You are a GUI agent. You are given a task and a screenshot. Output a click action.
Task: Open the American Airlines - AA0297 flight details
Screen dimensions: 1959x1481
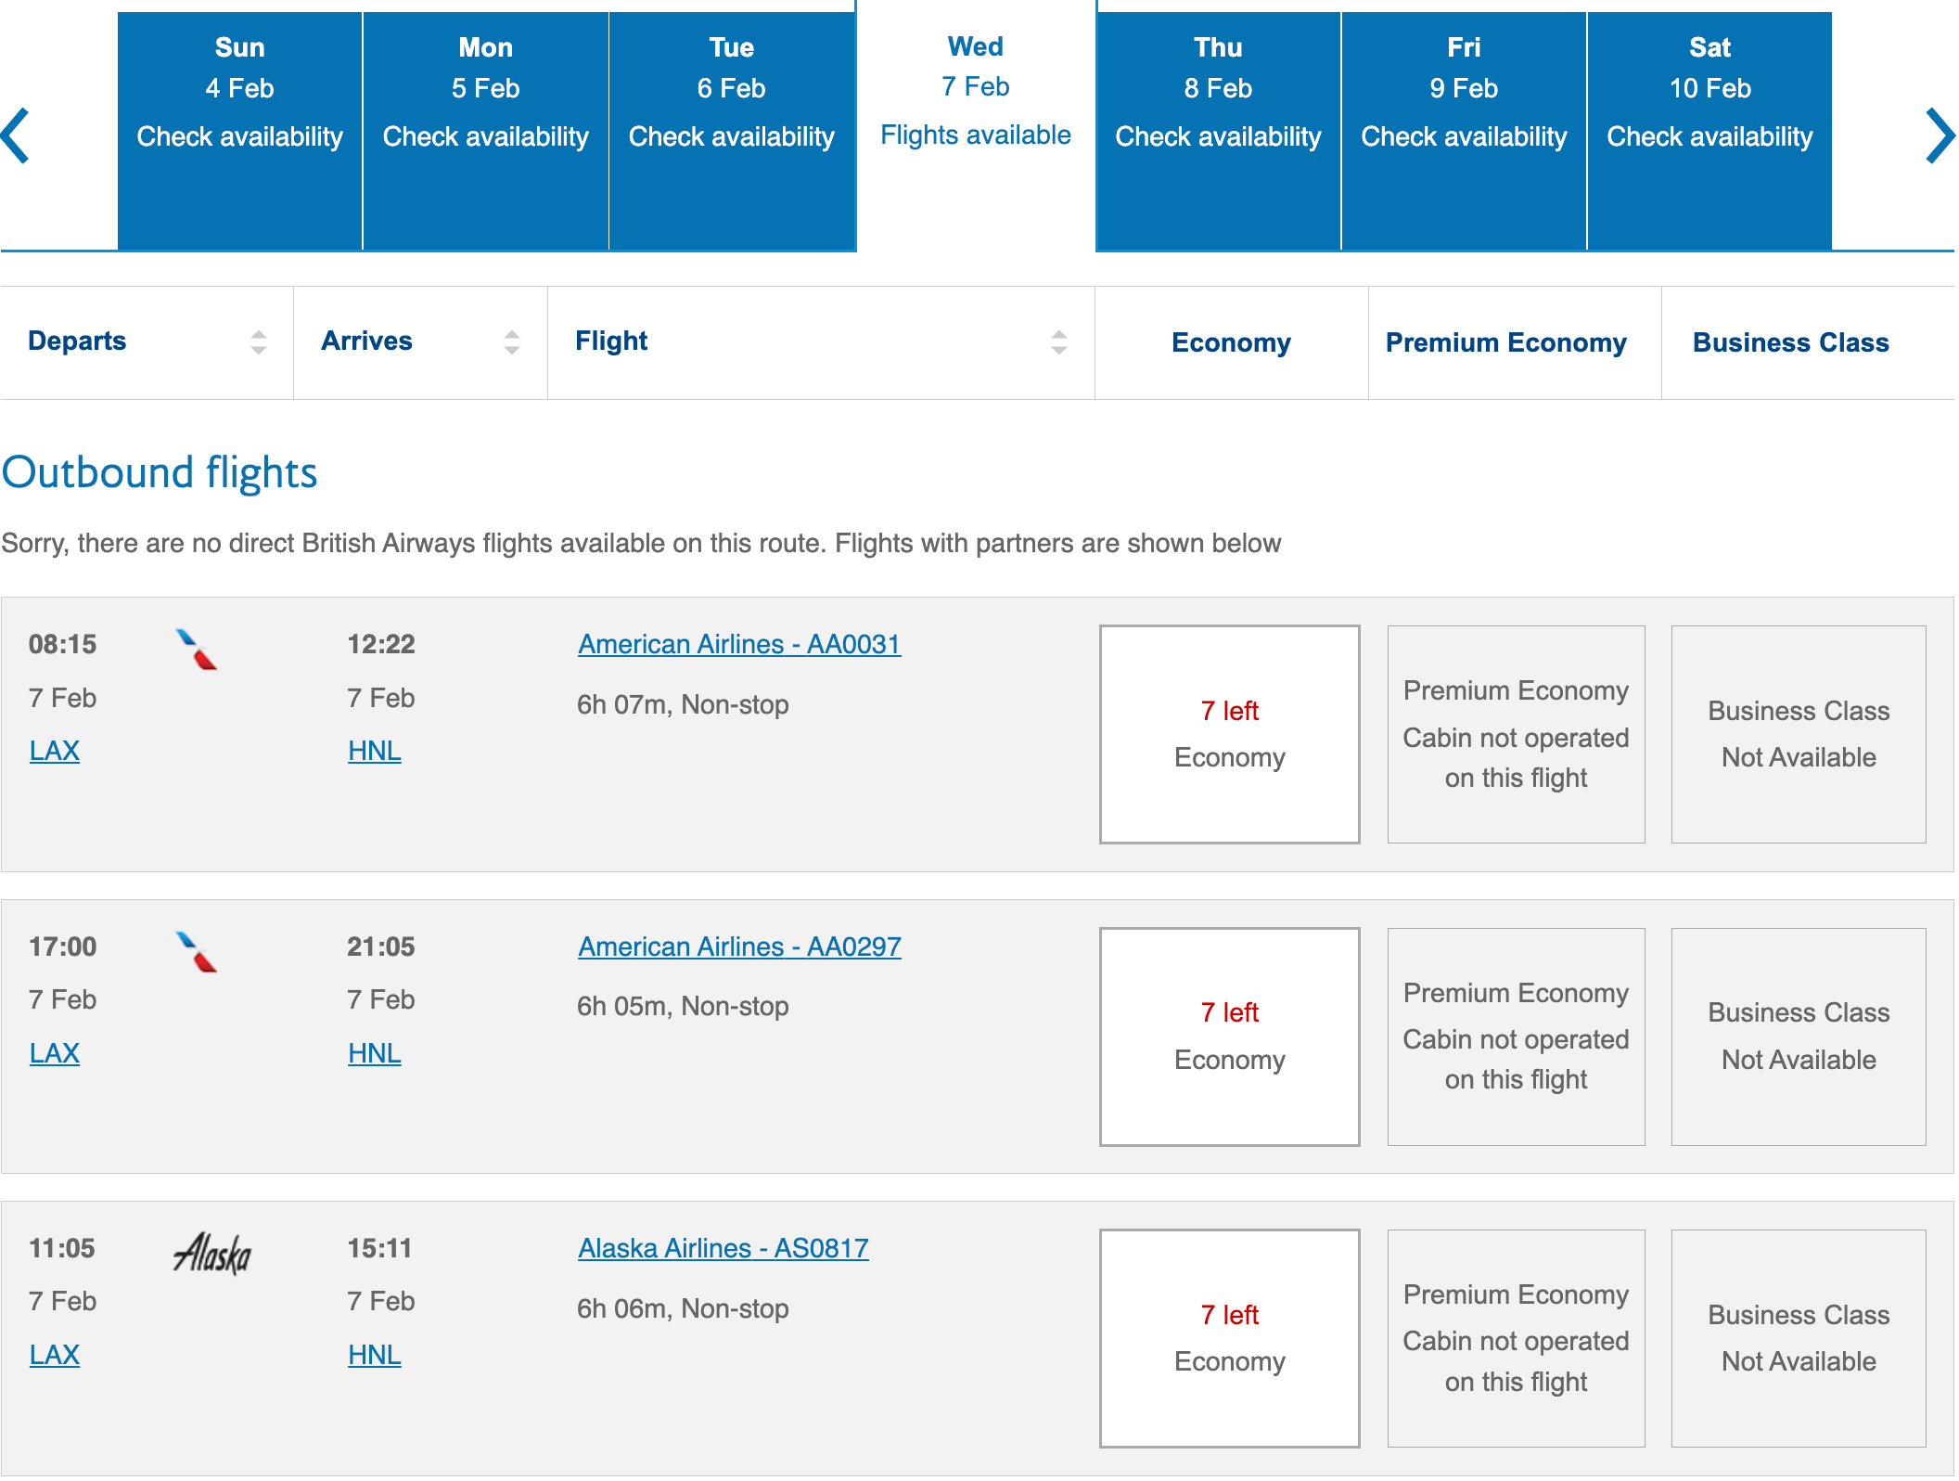739,946
